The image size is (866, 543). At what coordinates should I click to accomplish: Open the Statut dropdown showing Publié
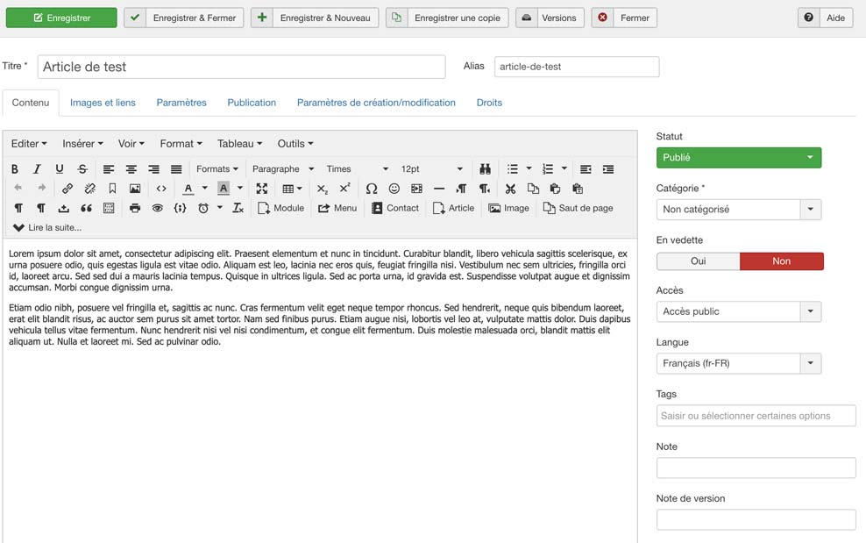(738, 158)
